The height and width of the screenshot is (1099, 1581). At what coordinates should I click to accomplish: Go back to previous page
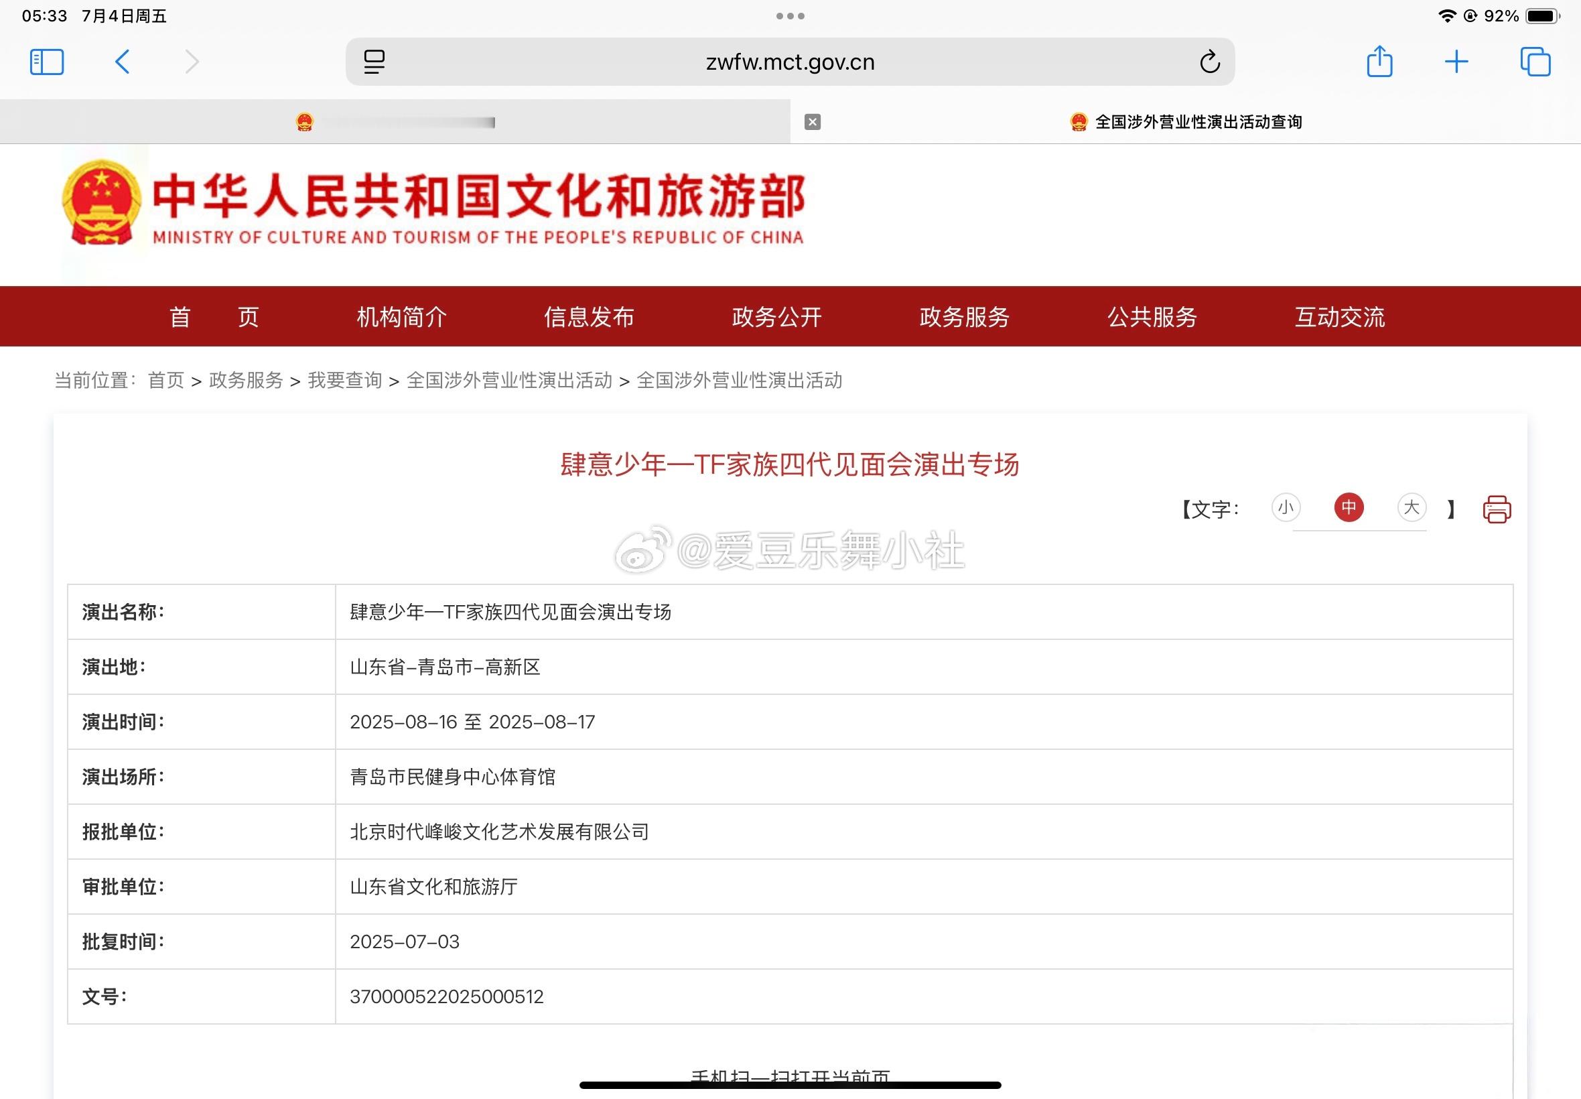(123, 62)
